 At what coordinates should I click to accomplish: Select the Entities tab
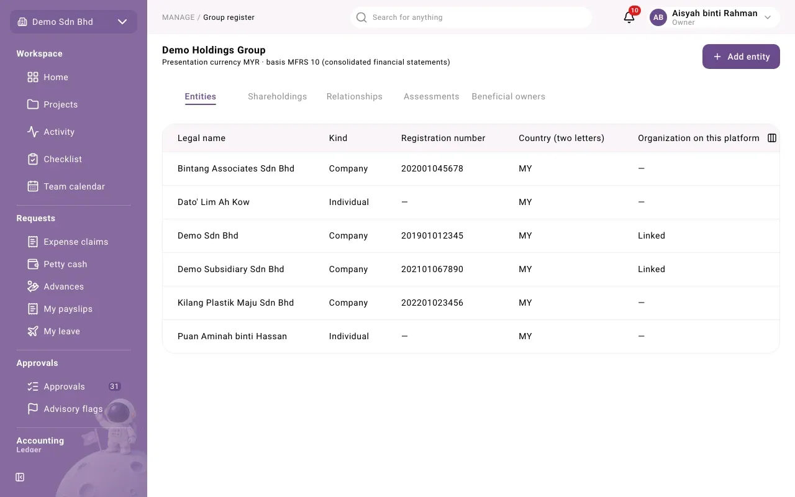[x=201, y=96]
